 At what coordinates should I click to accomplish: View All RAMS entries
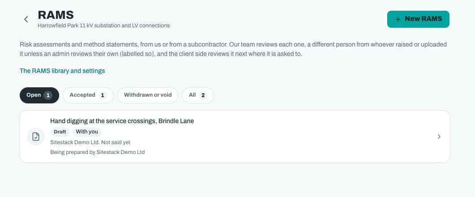[x=198, y=95]
